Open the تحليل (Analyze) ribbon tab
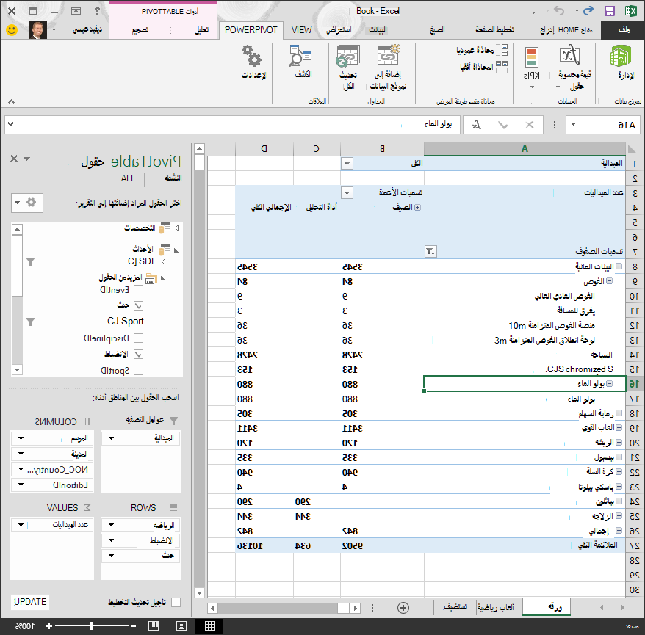 [201, 30]
